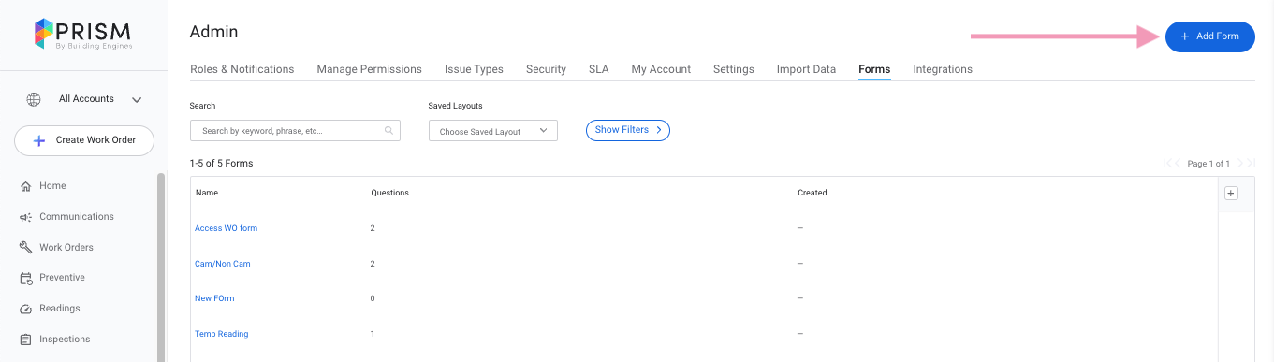Focus the keyword search field

click(x=295, y=131)
